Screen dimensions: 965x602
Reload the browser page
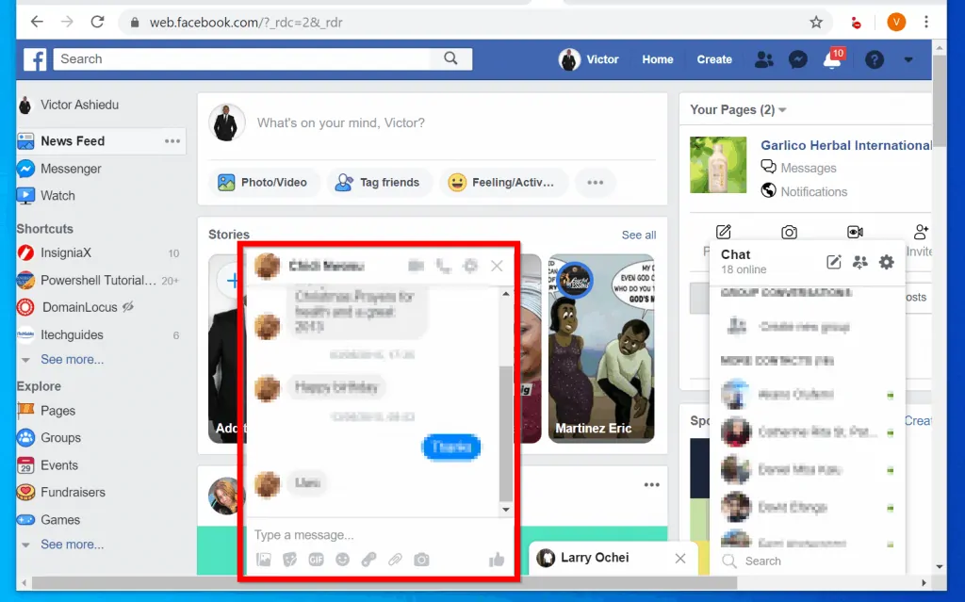(97, 23)
